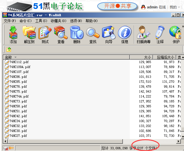
Task: Select file 74HC34.pdf
Action: 18,121
